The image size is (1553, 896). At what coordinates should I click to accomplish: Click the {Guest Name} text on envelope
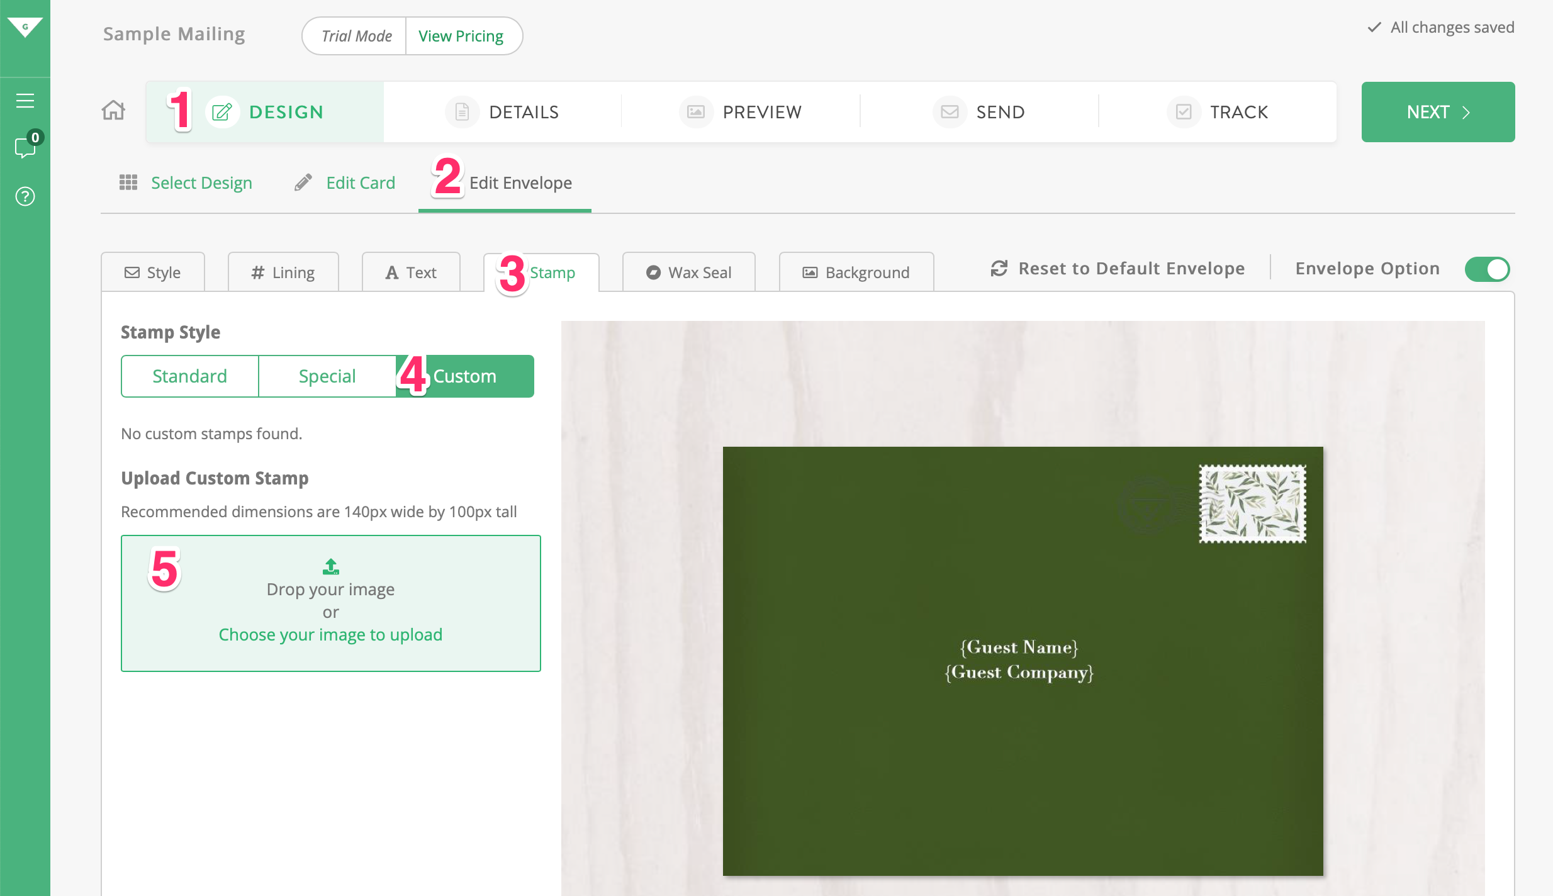pos(1019,647)
